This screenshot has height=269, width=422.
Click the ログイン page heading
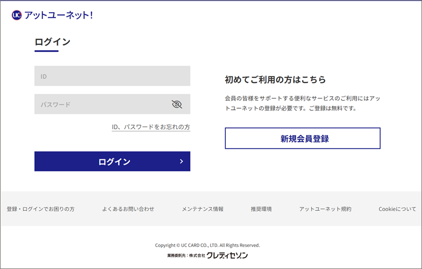[52, 42]
